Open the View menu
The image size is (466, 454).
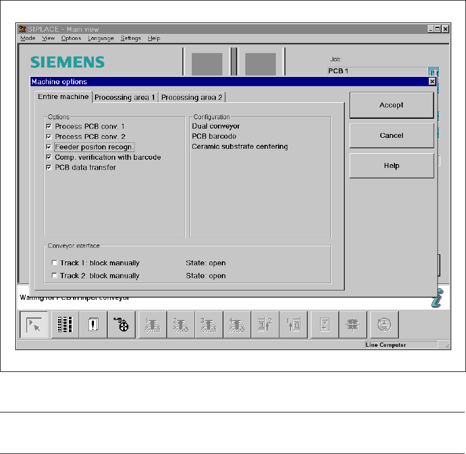[48, 38]
